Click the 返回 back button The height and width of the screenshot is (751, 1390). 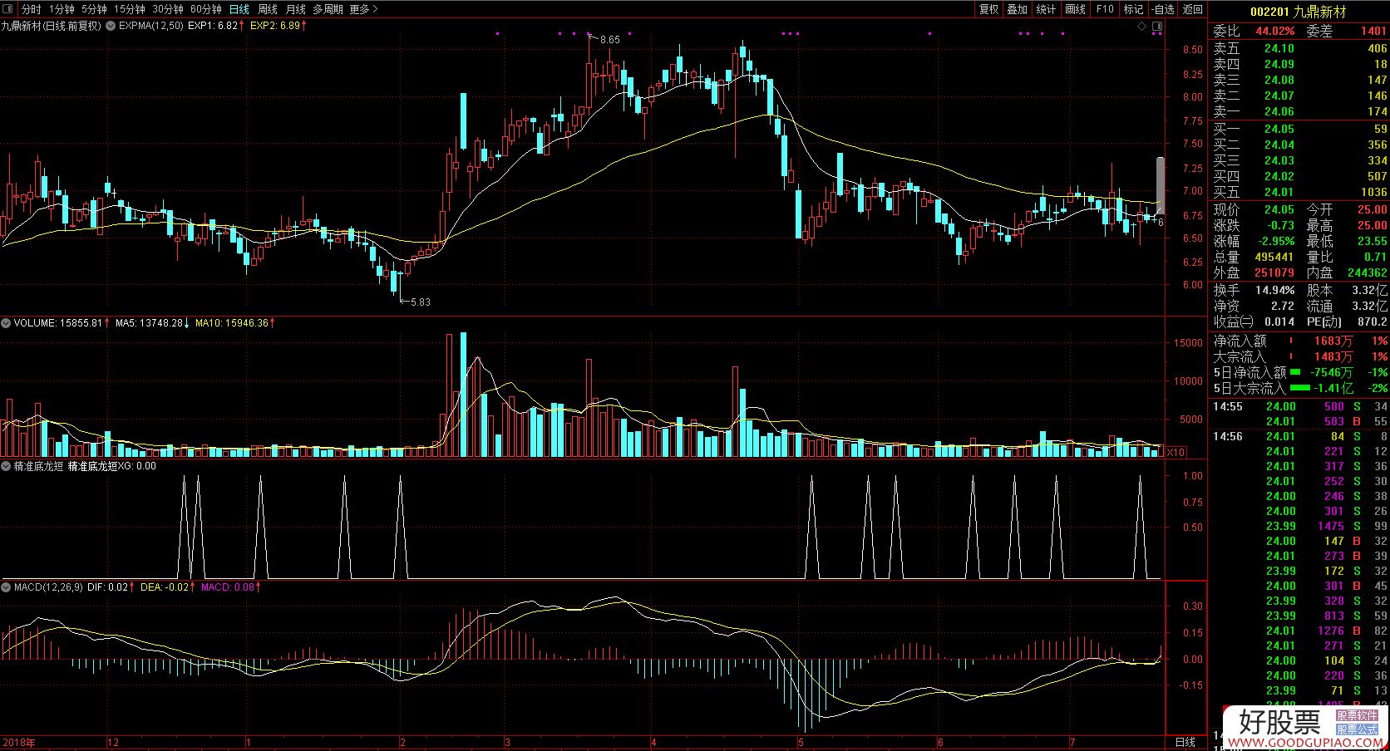pos(1192,9)
